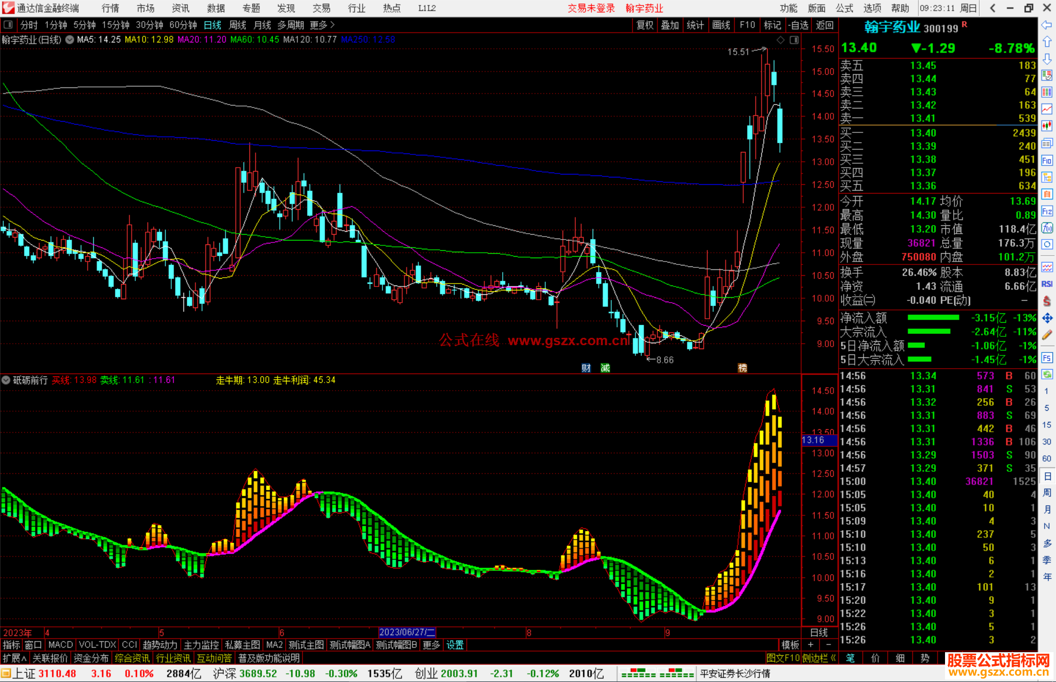
Task: Toggle the main chart indicator dropdown circle
Action: (70, 40)
